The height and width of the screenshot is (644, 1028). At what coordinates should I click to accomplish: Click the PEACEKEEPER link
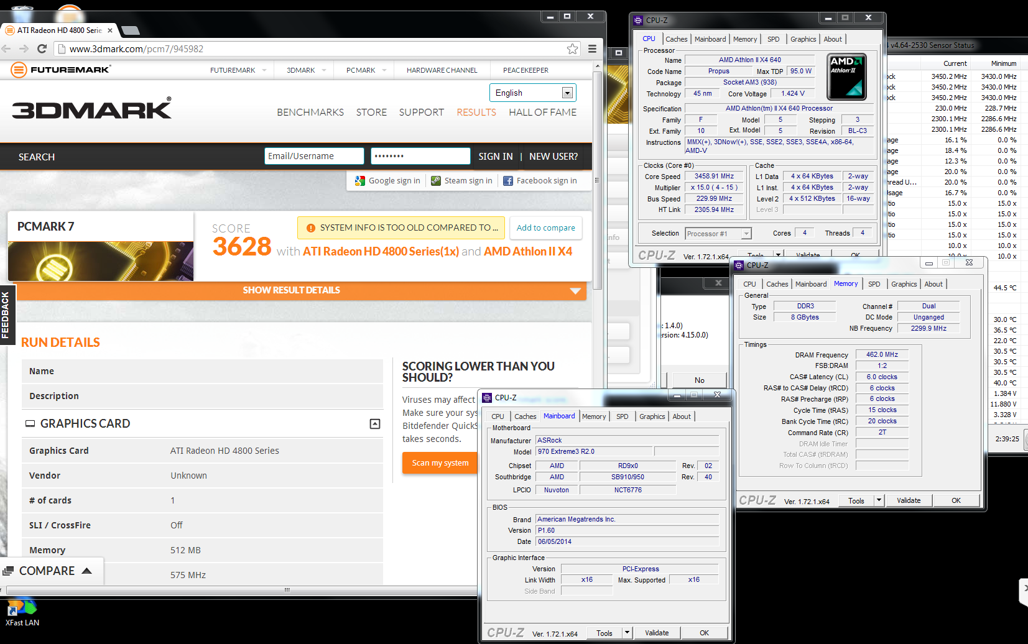pyautogui.click(x=526, y=70)
